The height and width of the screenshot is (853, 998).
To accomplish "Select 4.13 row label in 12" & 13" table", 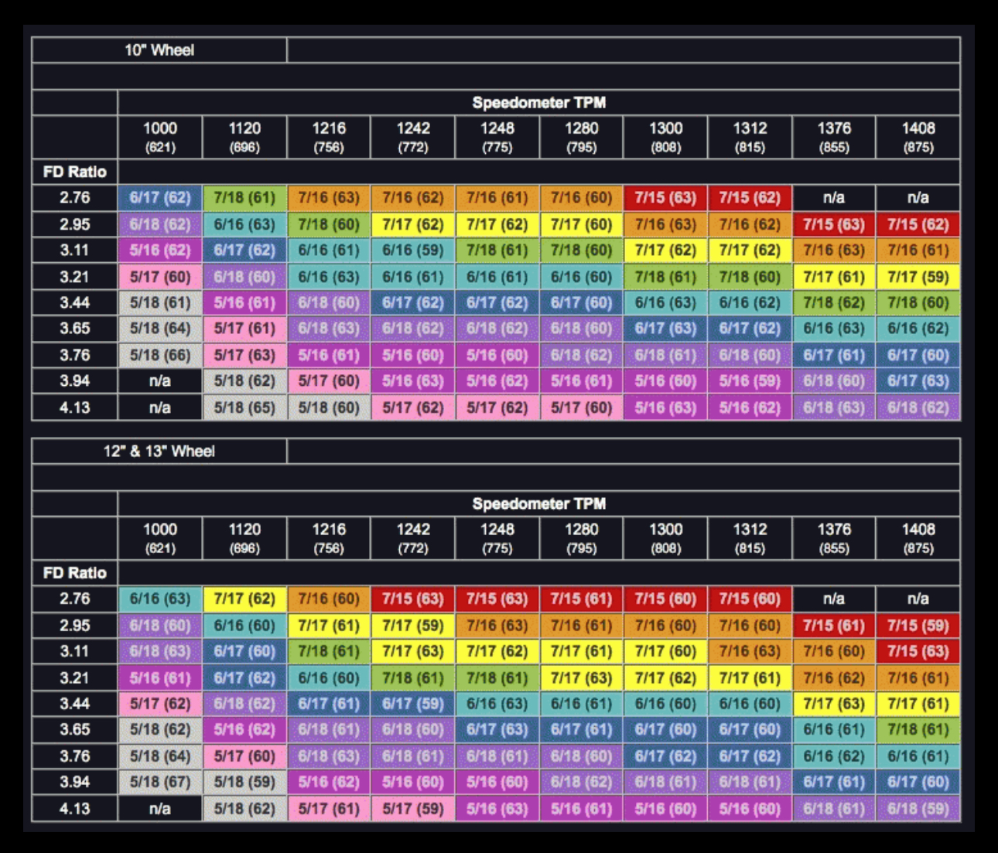I will [x=75, y=809].
